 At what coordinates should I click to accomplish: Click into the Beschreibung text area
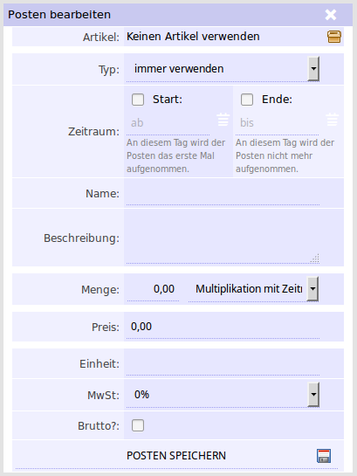(223, 238)
